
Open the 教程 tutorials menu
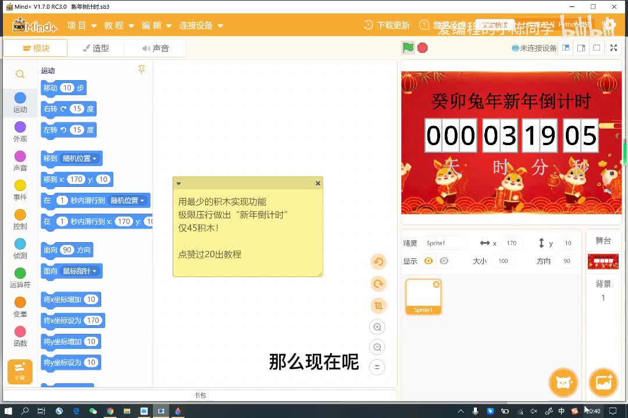coord(119,26)
